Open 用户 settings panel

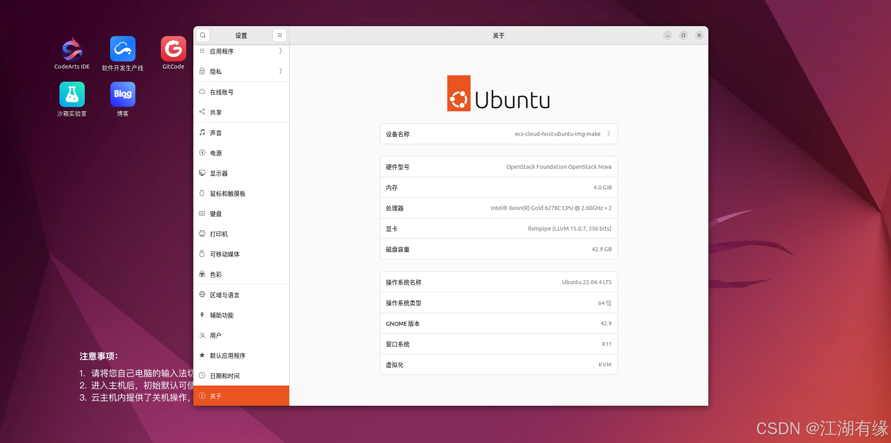pyautogui.click(x=241, y=335)
